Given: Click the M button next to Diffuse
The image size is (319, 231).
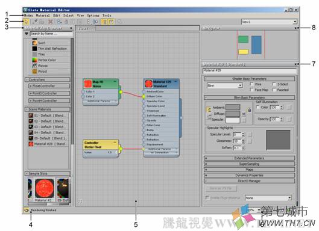Looking at the screenshot, I should (244, 114).
